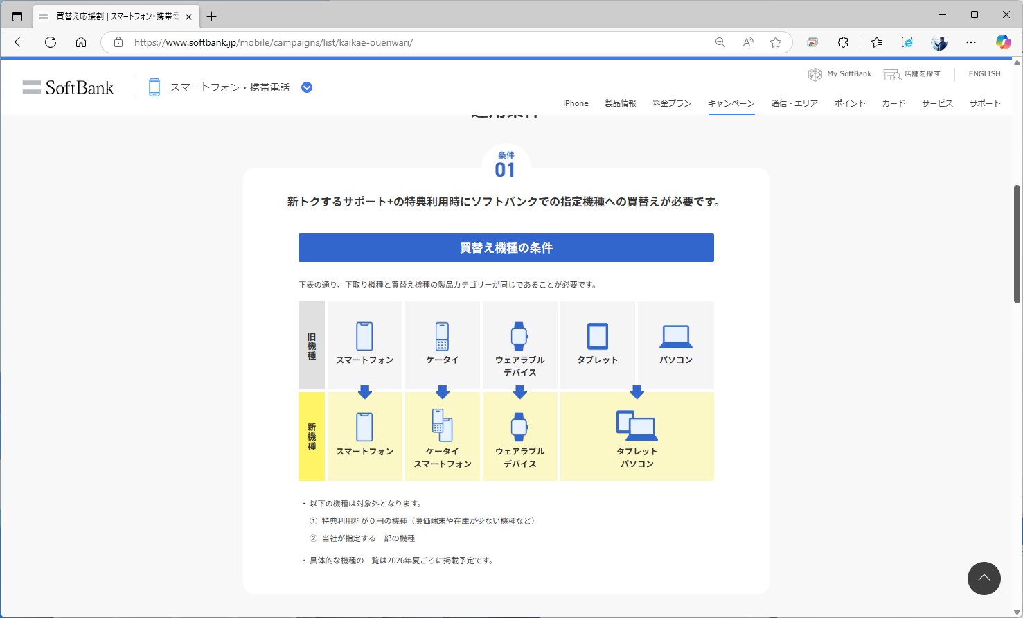Open ポイント menu item
The image size is (1023, 618).
coord(850,103)
